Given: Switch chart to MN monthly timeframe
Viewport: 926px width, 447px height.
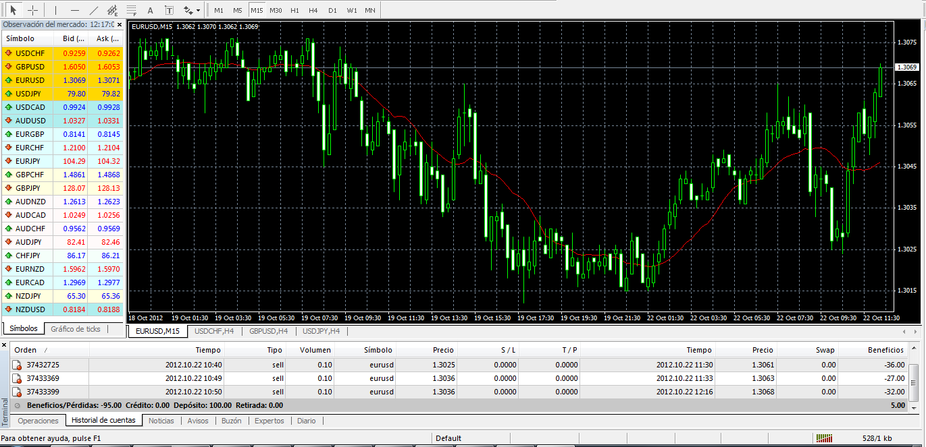Looking at the screenshot, I should 370,10.
